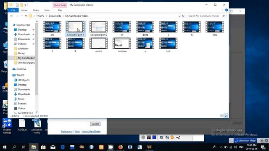The width and height of the screenshot is (269, 151).
Task: Select the video named mmmm
Action: point(122,45)
